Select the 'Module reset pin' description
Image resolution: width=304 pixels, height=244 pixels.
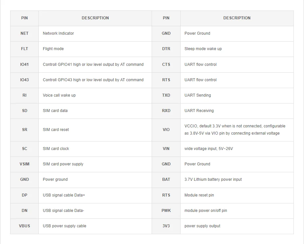coord(199,195)
